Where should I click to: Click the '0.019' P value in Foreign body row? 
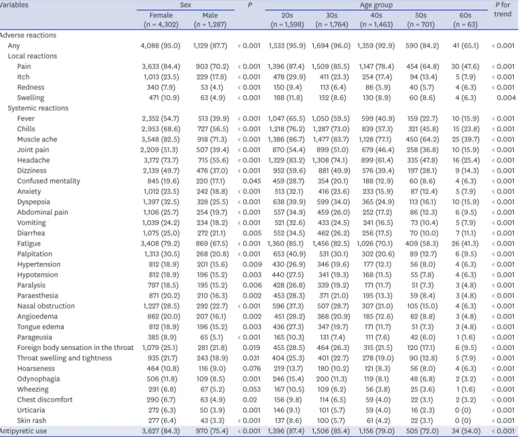[251, 347]
